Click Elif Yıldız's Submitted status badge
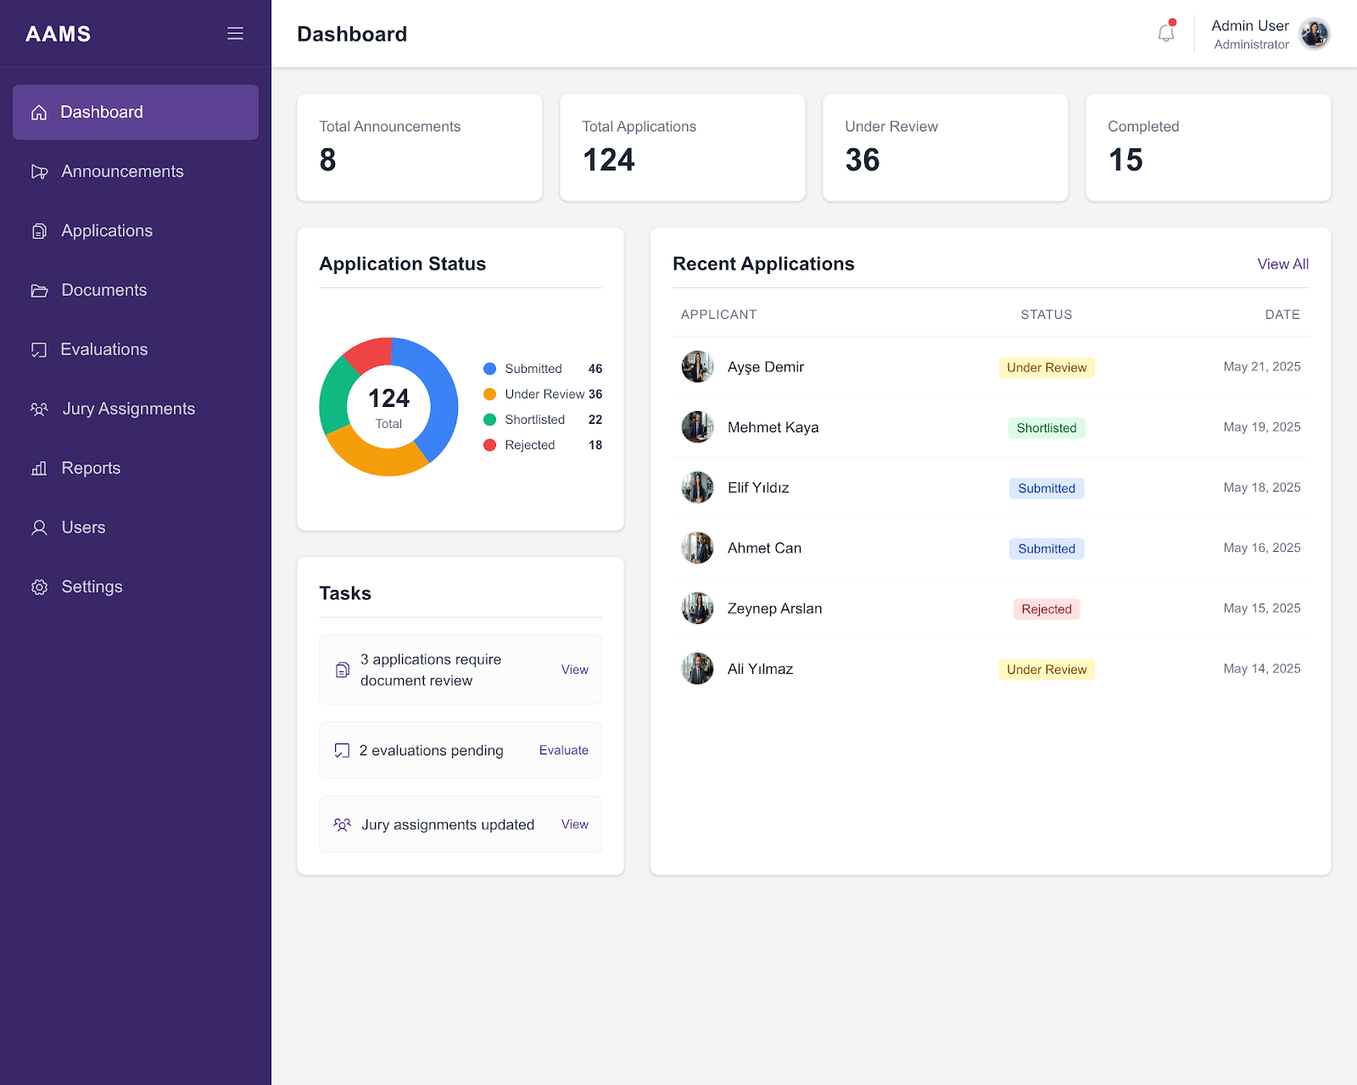The height and width of the screenshot is (1085, 1357). 1047,488
